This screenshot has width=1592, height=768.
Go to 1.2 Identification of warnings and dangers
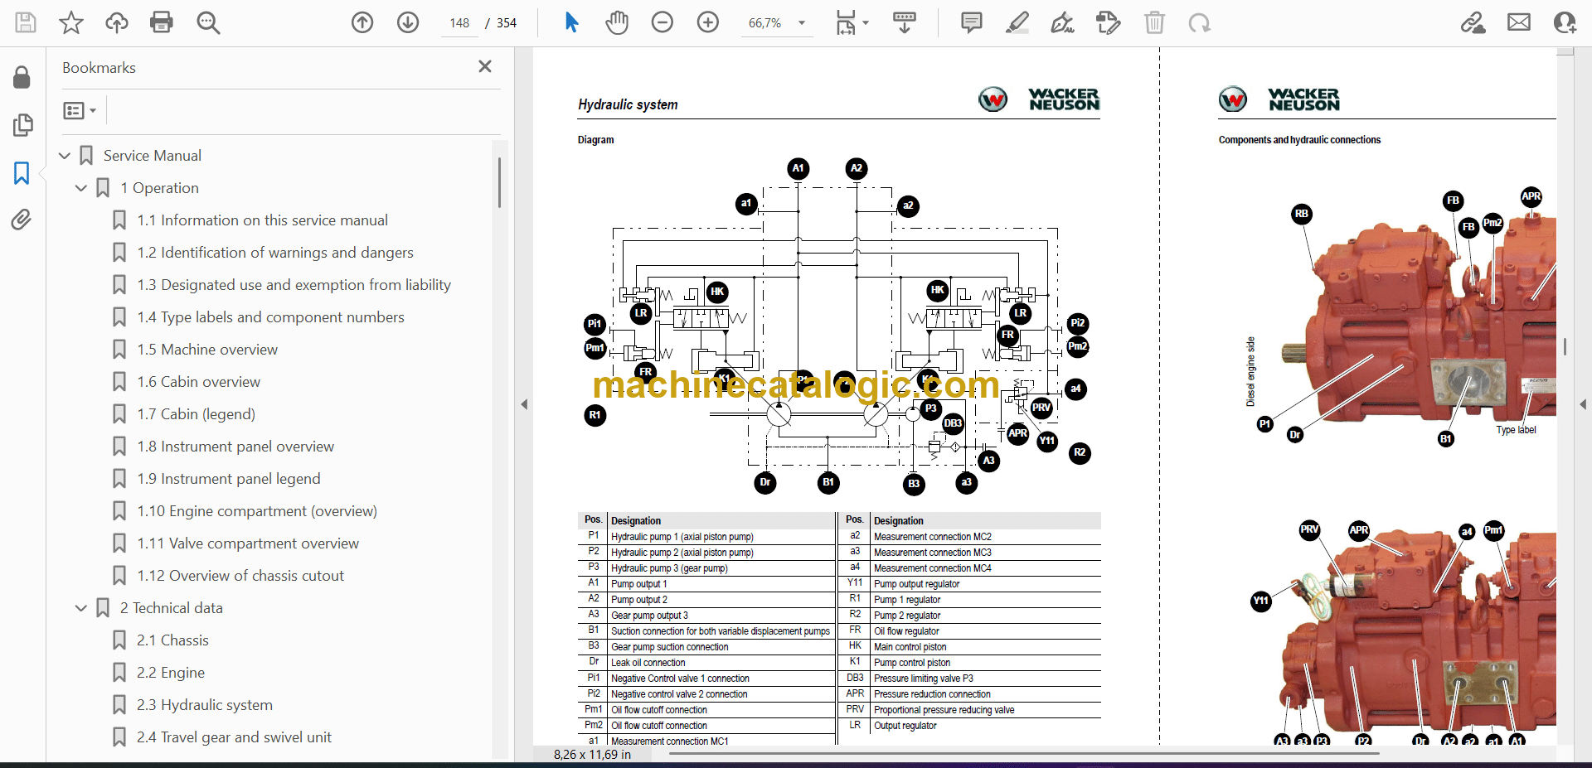(x=275, y=253)
